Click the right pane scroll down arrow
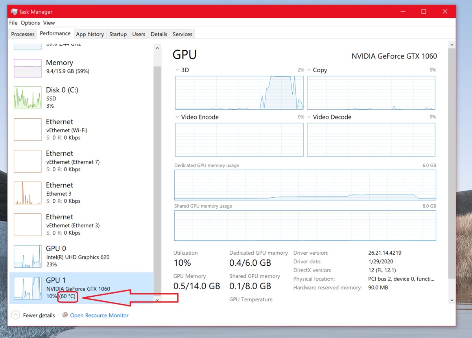The height and width of the screenshot is (338, 472). 452,300
